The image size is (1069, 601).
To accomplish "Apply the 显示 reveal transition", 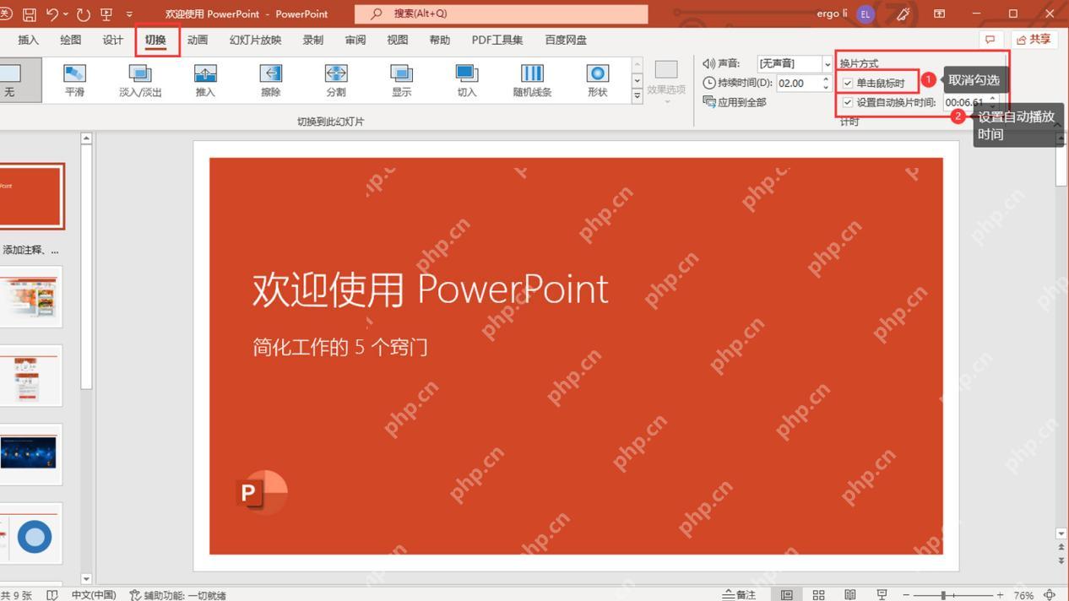I will pos(401,81).
